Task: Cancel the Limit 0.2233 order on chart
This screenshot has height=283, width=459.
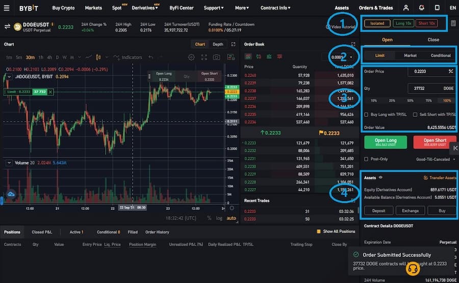Action: (x=50, y=92)
